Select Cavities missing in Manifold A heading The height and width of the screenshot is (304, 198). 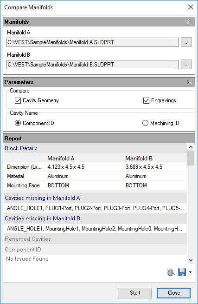pos(42,198)
